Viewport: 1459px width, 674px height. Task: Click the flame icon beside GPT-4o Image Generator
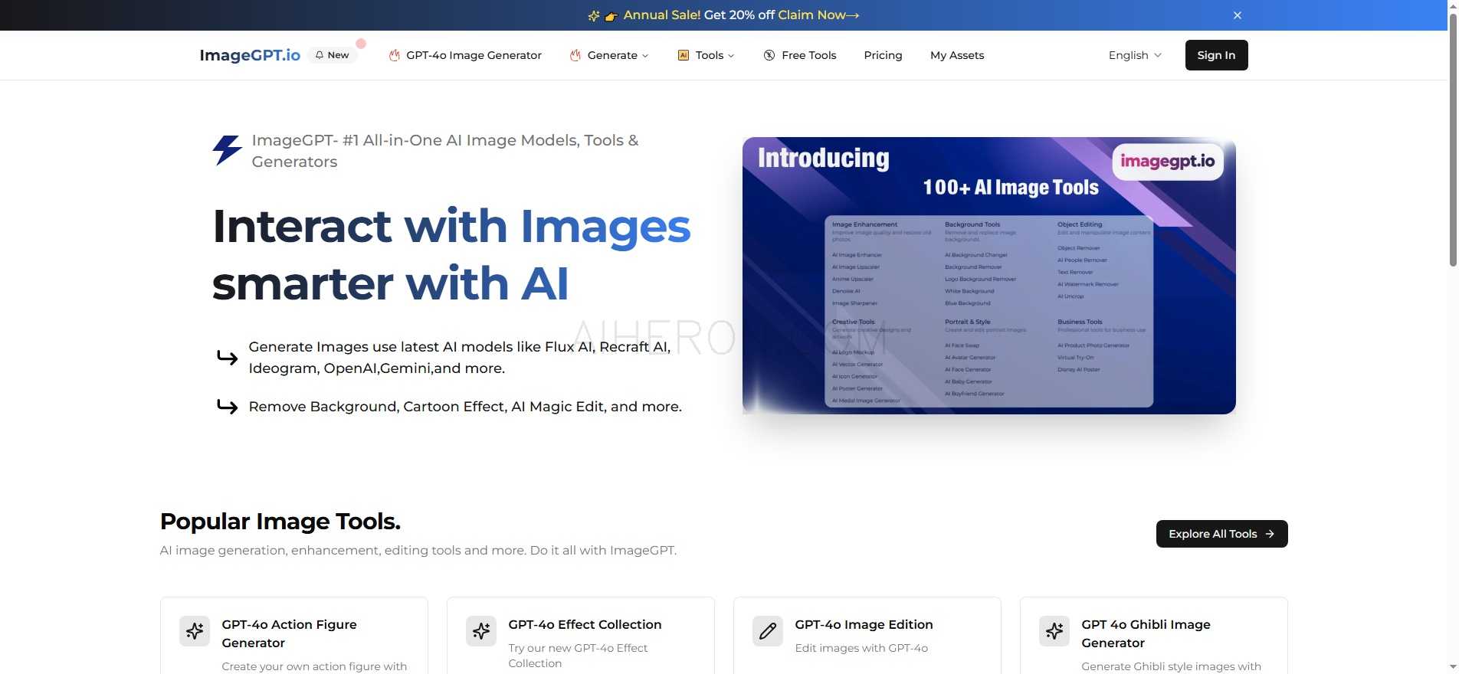pyautogui.click(x=394, y=55)
